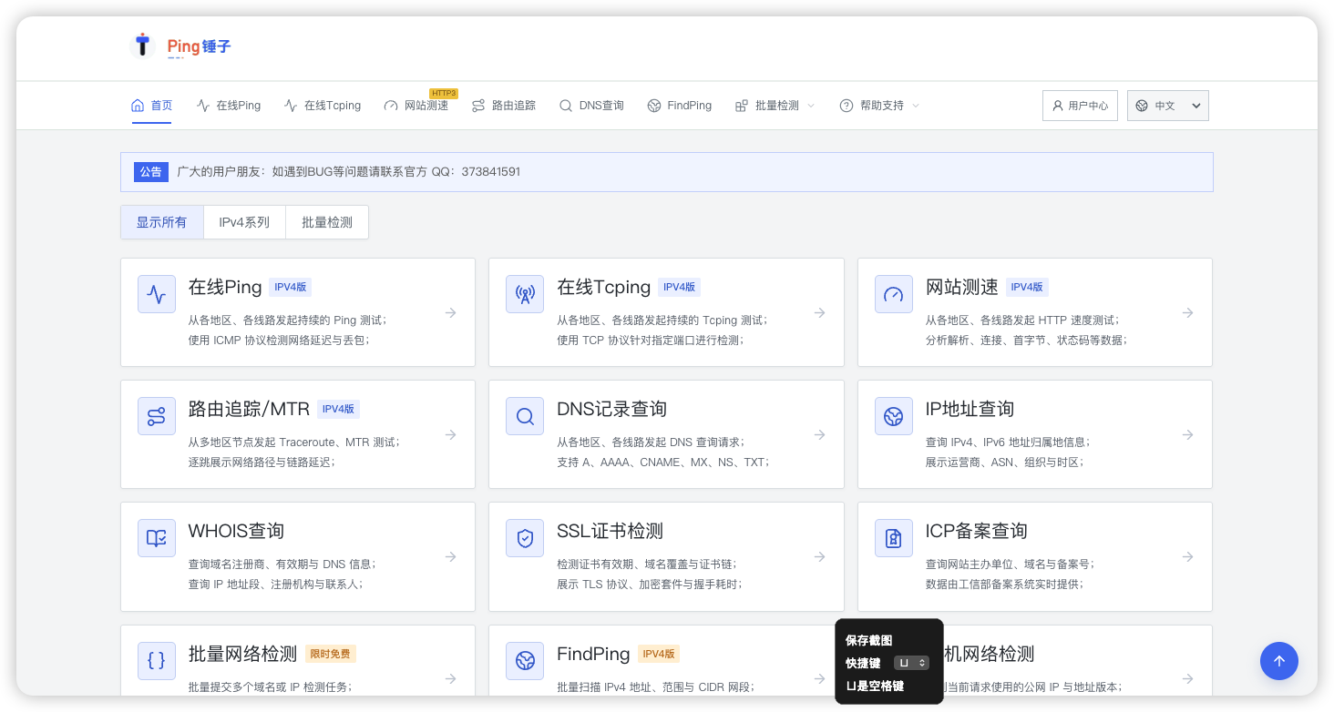
Task: Open the SSL证书检测 card title
Action: point(611,531)
